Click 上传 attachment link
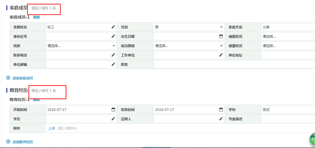The height and width of the screenshot is (148, 315). pyautogui.click(x=51, y=128)
